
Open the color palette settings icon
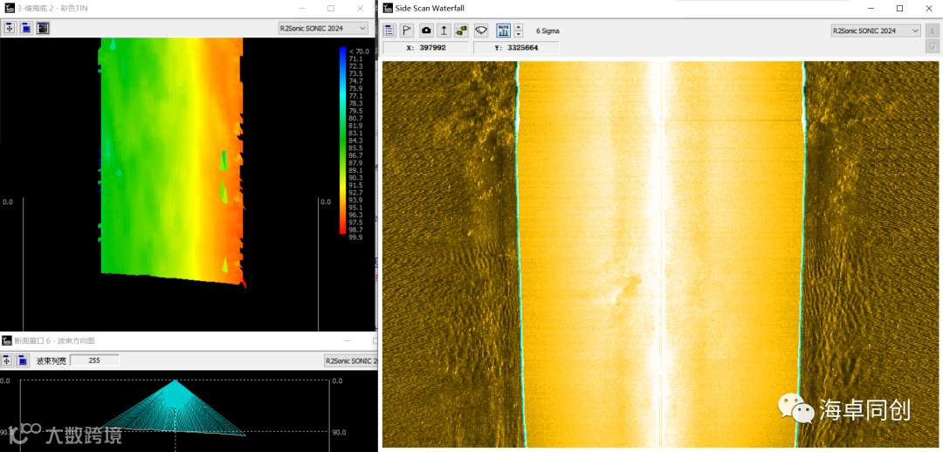pos(43,28)
